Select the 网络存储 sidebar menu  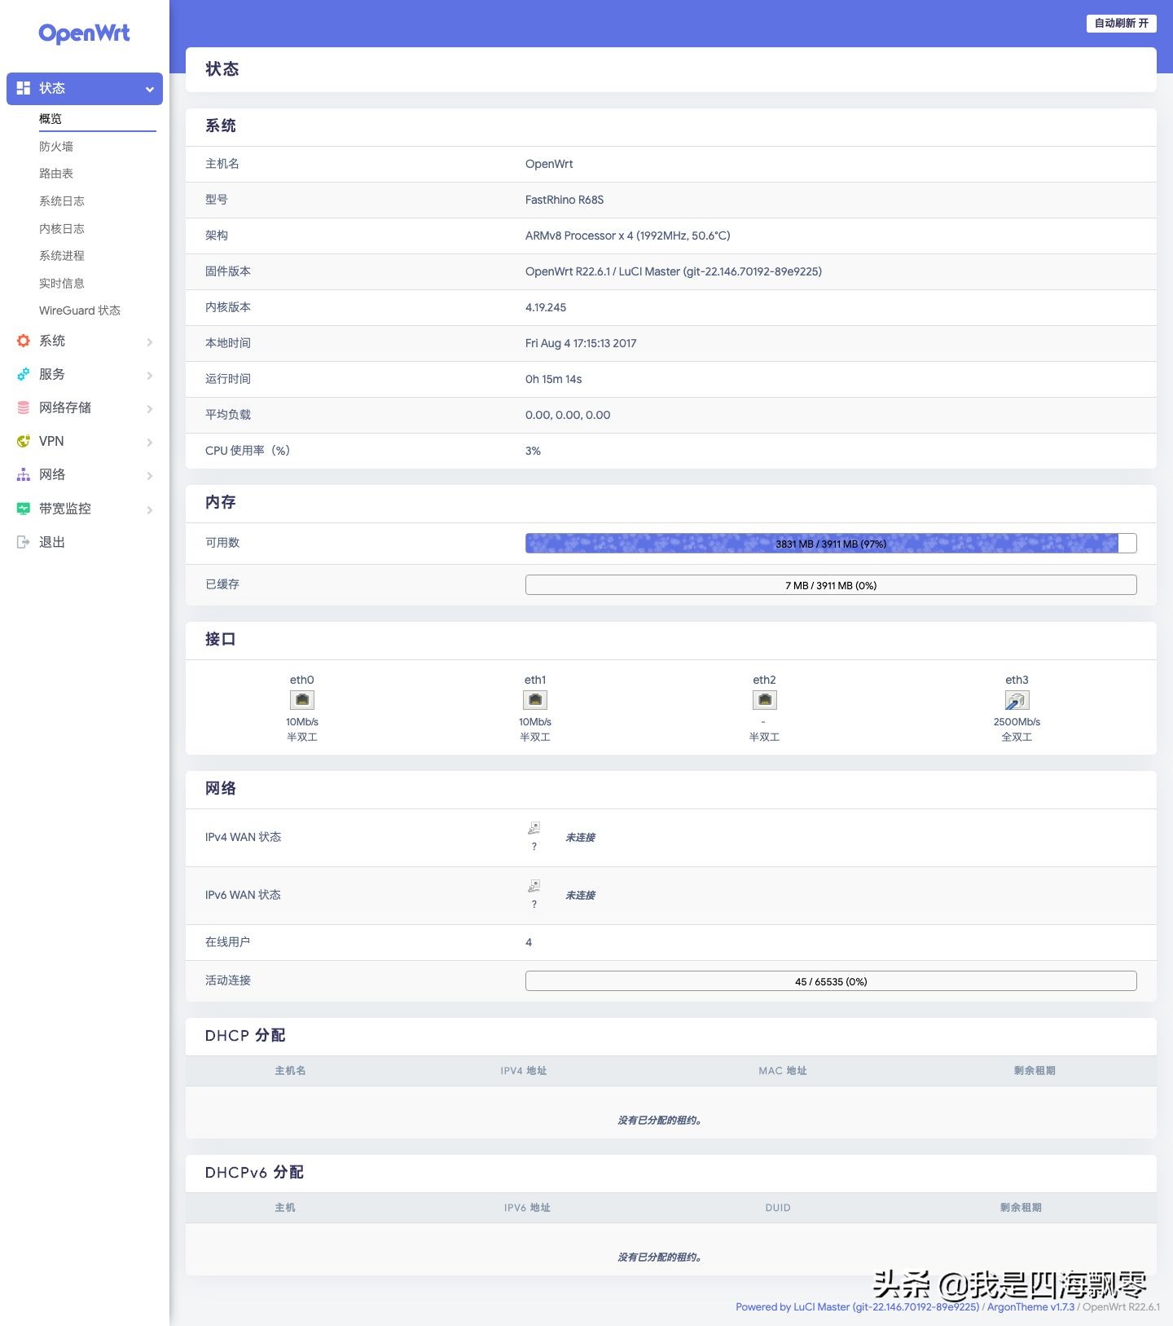(85, 407)
